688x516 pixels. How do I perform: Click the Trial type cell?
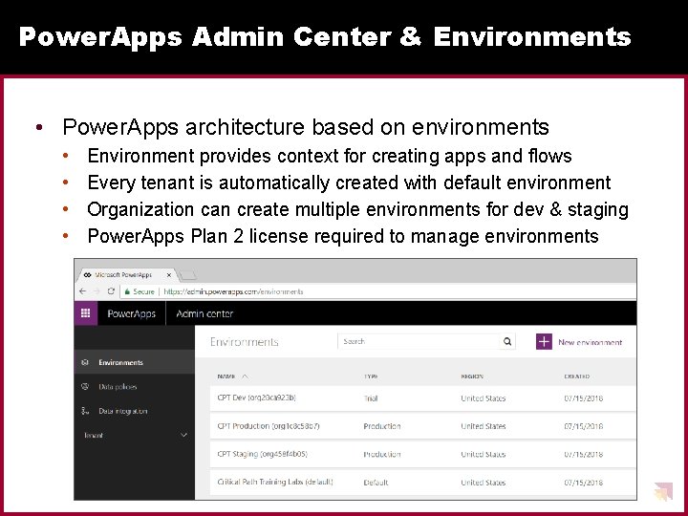(x=371, y=398)
